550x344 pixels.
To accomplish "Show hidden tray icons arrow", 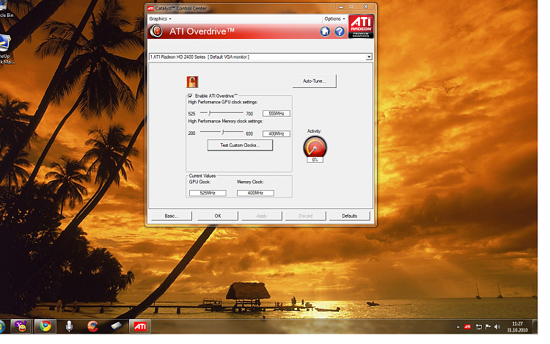I will [458, 327].
